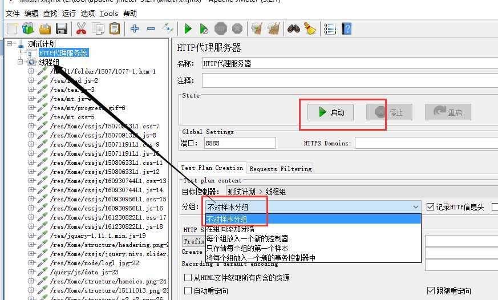Select /res/Home/cssjs/161230822L1.js-18 tree item
498x300 pixels.
[107, 226]
